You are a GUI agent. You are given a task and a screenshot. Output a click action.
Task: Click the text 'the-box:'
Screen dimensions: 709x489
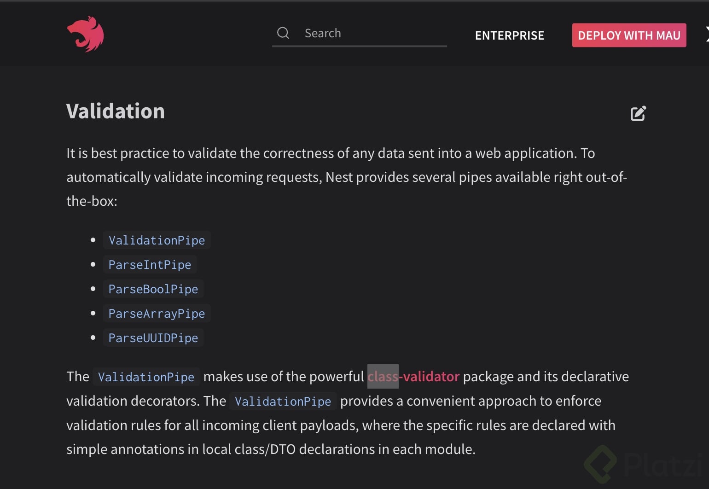click(92, 201)
